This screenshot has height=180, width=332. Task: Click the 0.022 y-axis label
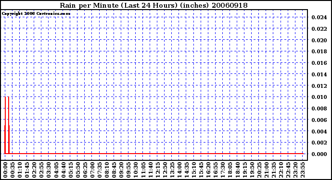tap(319, 29)
